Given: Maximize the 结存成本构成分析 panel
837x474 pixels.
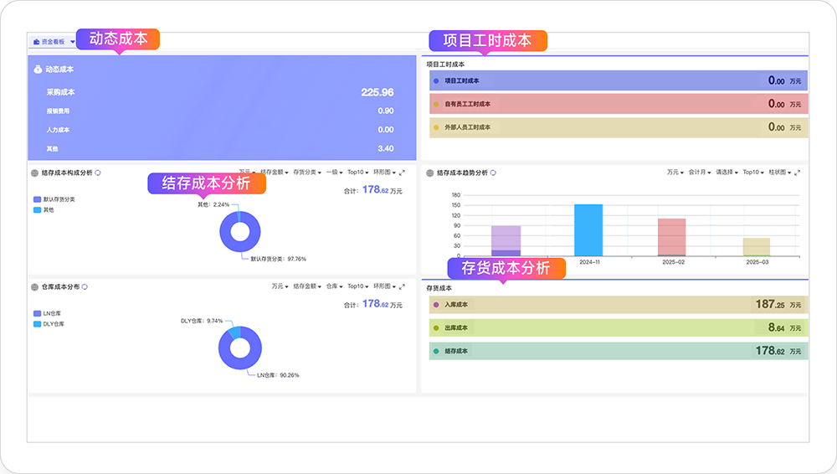Looking at the screenshot, I should pyautogui.click(x=402, y=173).
